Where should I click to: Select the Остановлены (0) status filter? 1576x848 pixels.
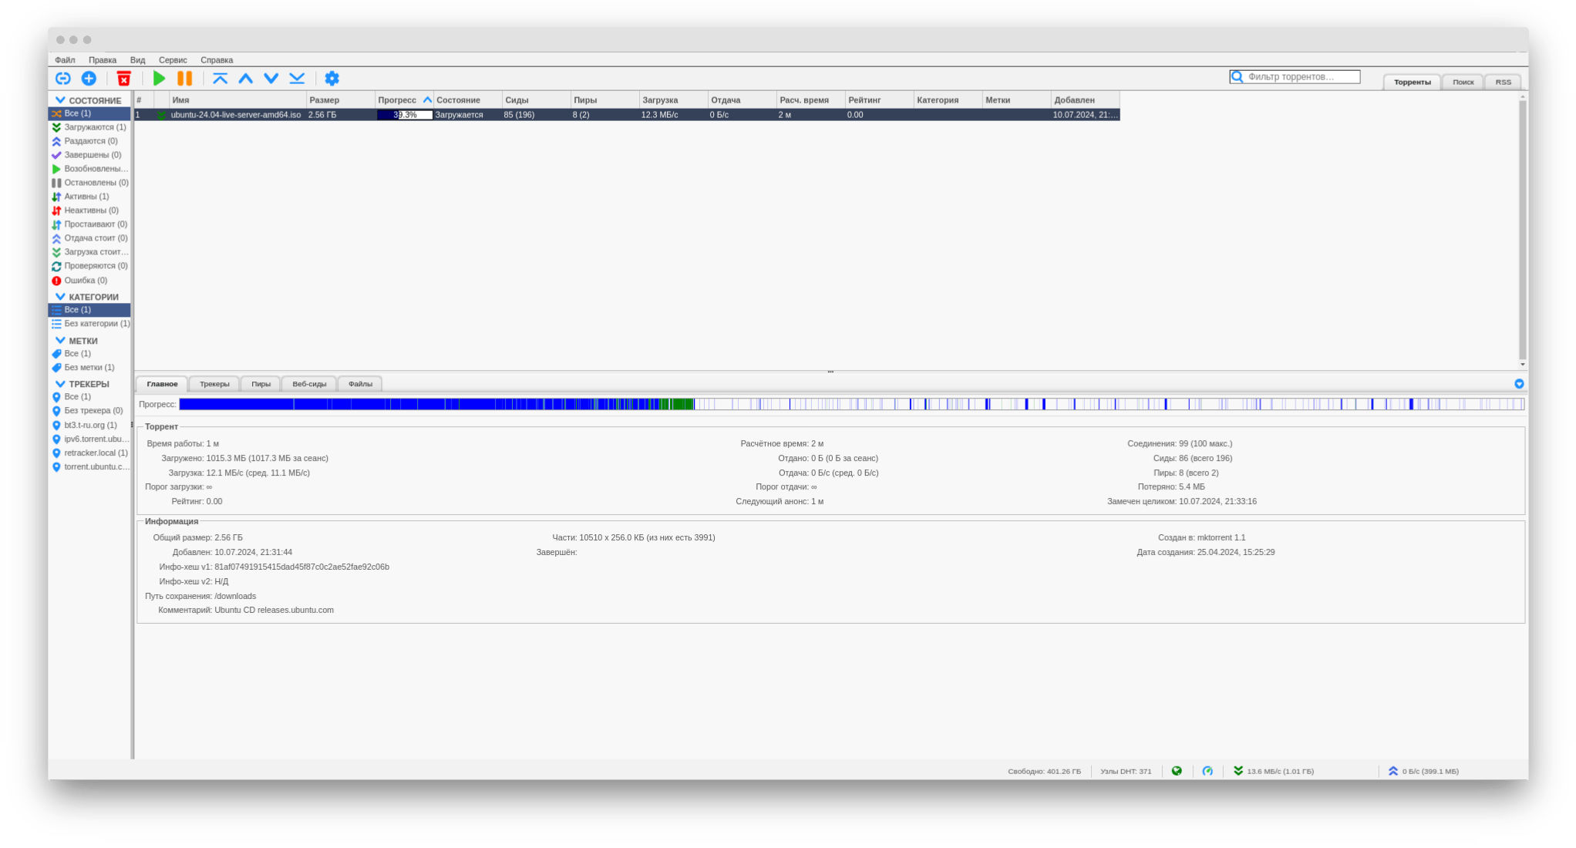[x=89, y=183]
